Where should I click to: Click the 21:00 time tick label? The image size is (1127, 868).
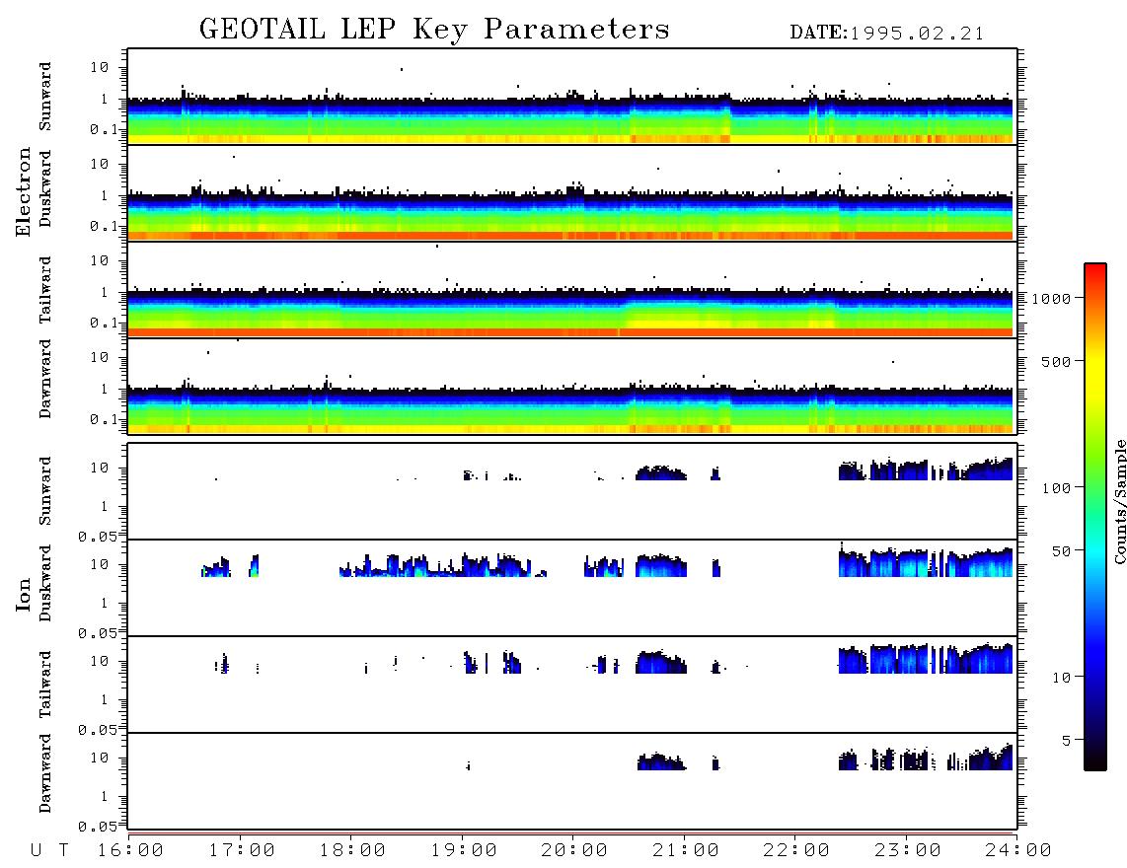(686, 850)
